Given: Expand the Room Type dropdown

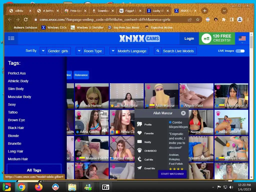Looking at the screenshot, I should pyautogui.click(x=90, y=51).
